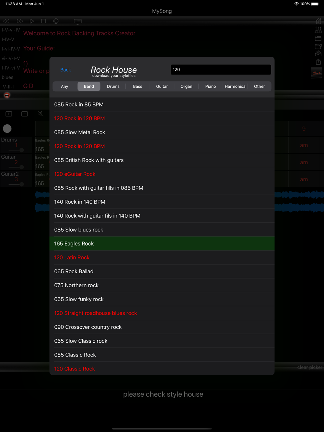The height and width of the screenshot is (432, 324).
Task: Select '120 Straight roadhouse blues rock'
Action: (162, 313)
